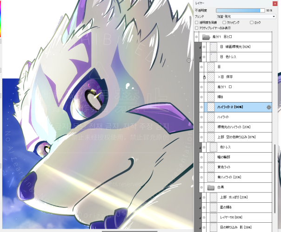
Task: Hide the ハイライト2 [90%] layer
Action: (x=201, y=107)
